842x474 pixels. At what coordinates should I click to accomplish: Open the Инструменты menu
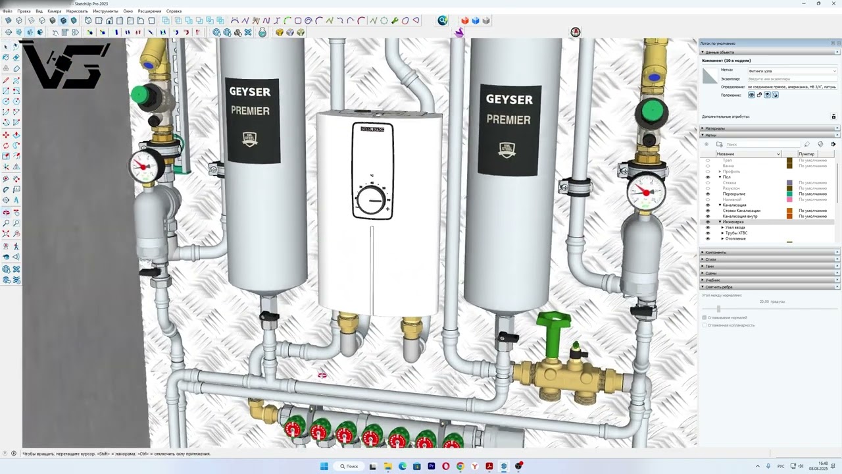click(x=105, y=11)
